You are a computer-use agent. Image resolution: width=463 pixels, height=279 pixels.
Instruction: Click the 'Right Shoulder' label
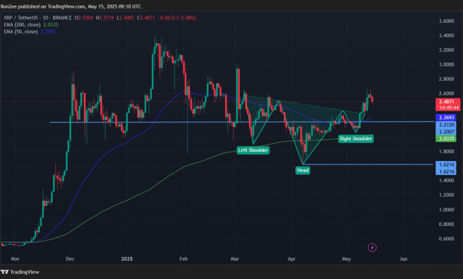point(356,139)
